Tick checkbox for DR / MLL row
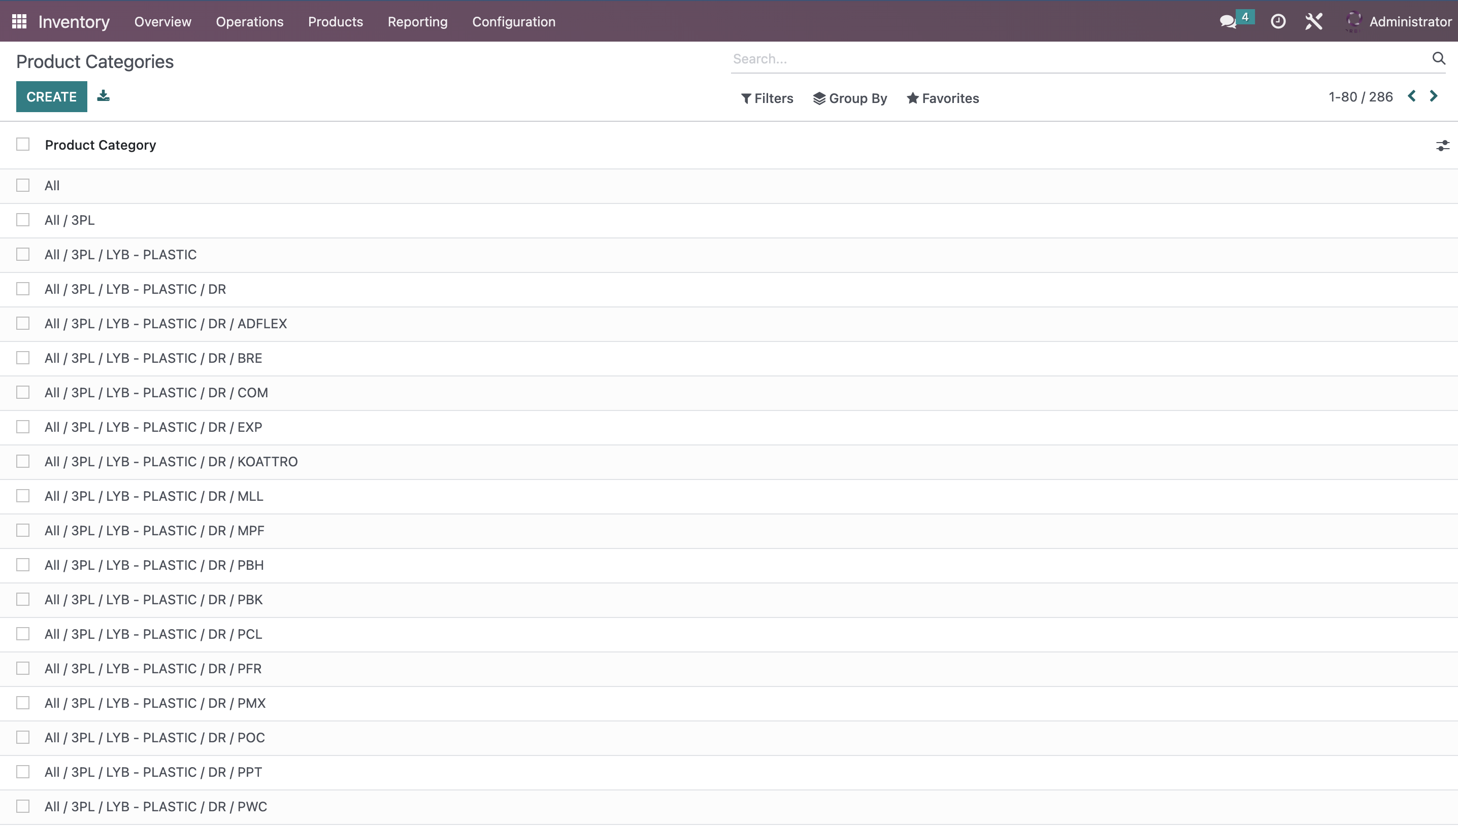 (23, 496)
